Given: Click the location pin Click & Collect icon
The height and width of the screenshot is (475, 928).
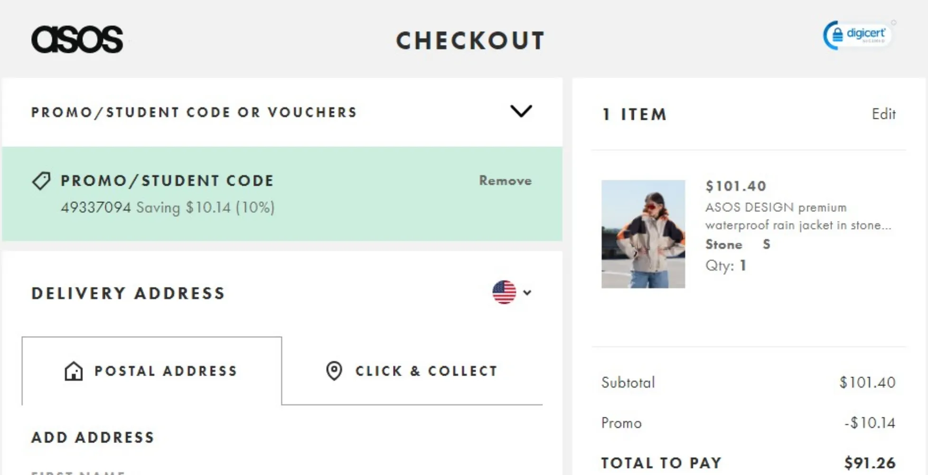Looking at the screenshot, I should point(334,371).
